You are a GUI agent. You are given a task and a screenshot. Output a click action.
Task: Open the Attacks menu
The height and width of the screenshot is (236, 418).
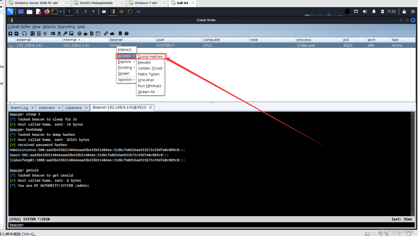tap(49, 27)
